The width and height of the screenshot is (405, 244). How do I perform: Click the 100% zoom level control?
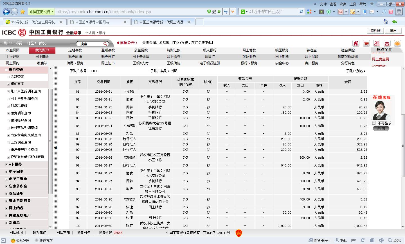pyautogui.click(x=395, y=240)
